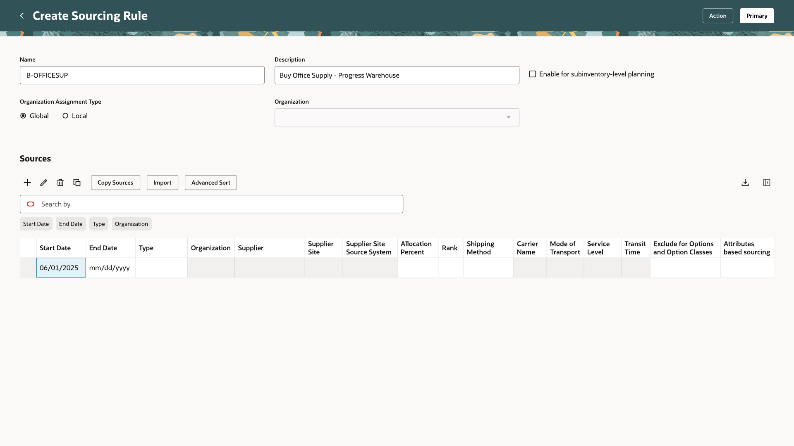Click the Start Date cell 06/01/2025
The image size is (794, 446).
tap(61, 268)
